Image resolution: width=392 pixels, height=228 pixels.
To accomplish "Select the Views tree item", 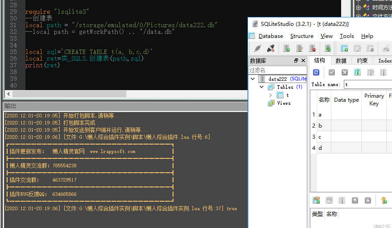I will click(279, 103).
